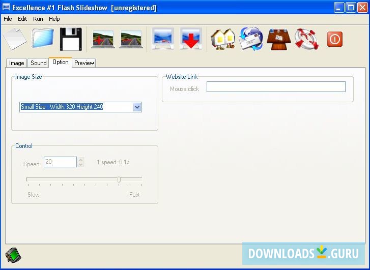The image size is (370, 270).
Task: Click the orange power exit icon
Action: coord(334,39)
